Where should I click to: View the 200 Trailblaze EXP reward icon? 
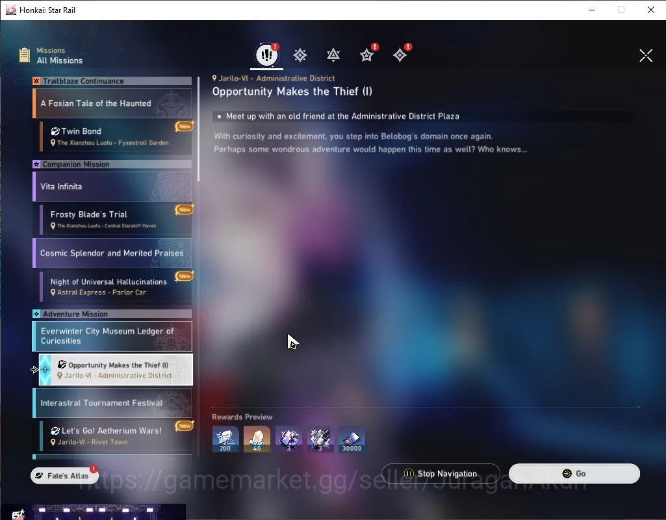click(x=225, y=439)
